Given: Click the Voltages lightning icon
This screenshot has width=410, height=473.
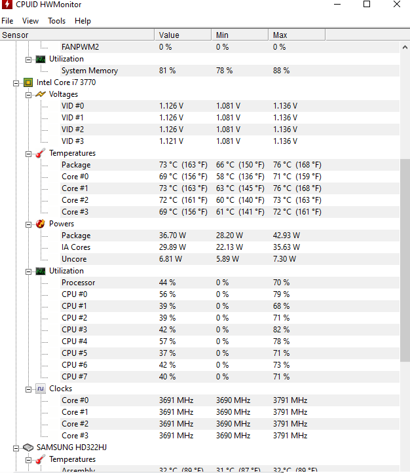Looking at the screenshot, I should 41,94.
